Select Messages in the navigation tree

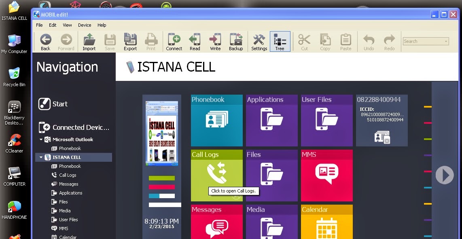pos(65,184)
